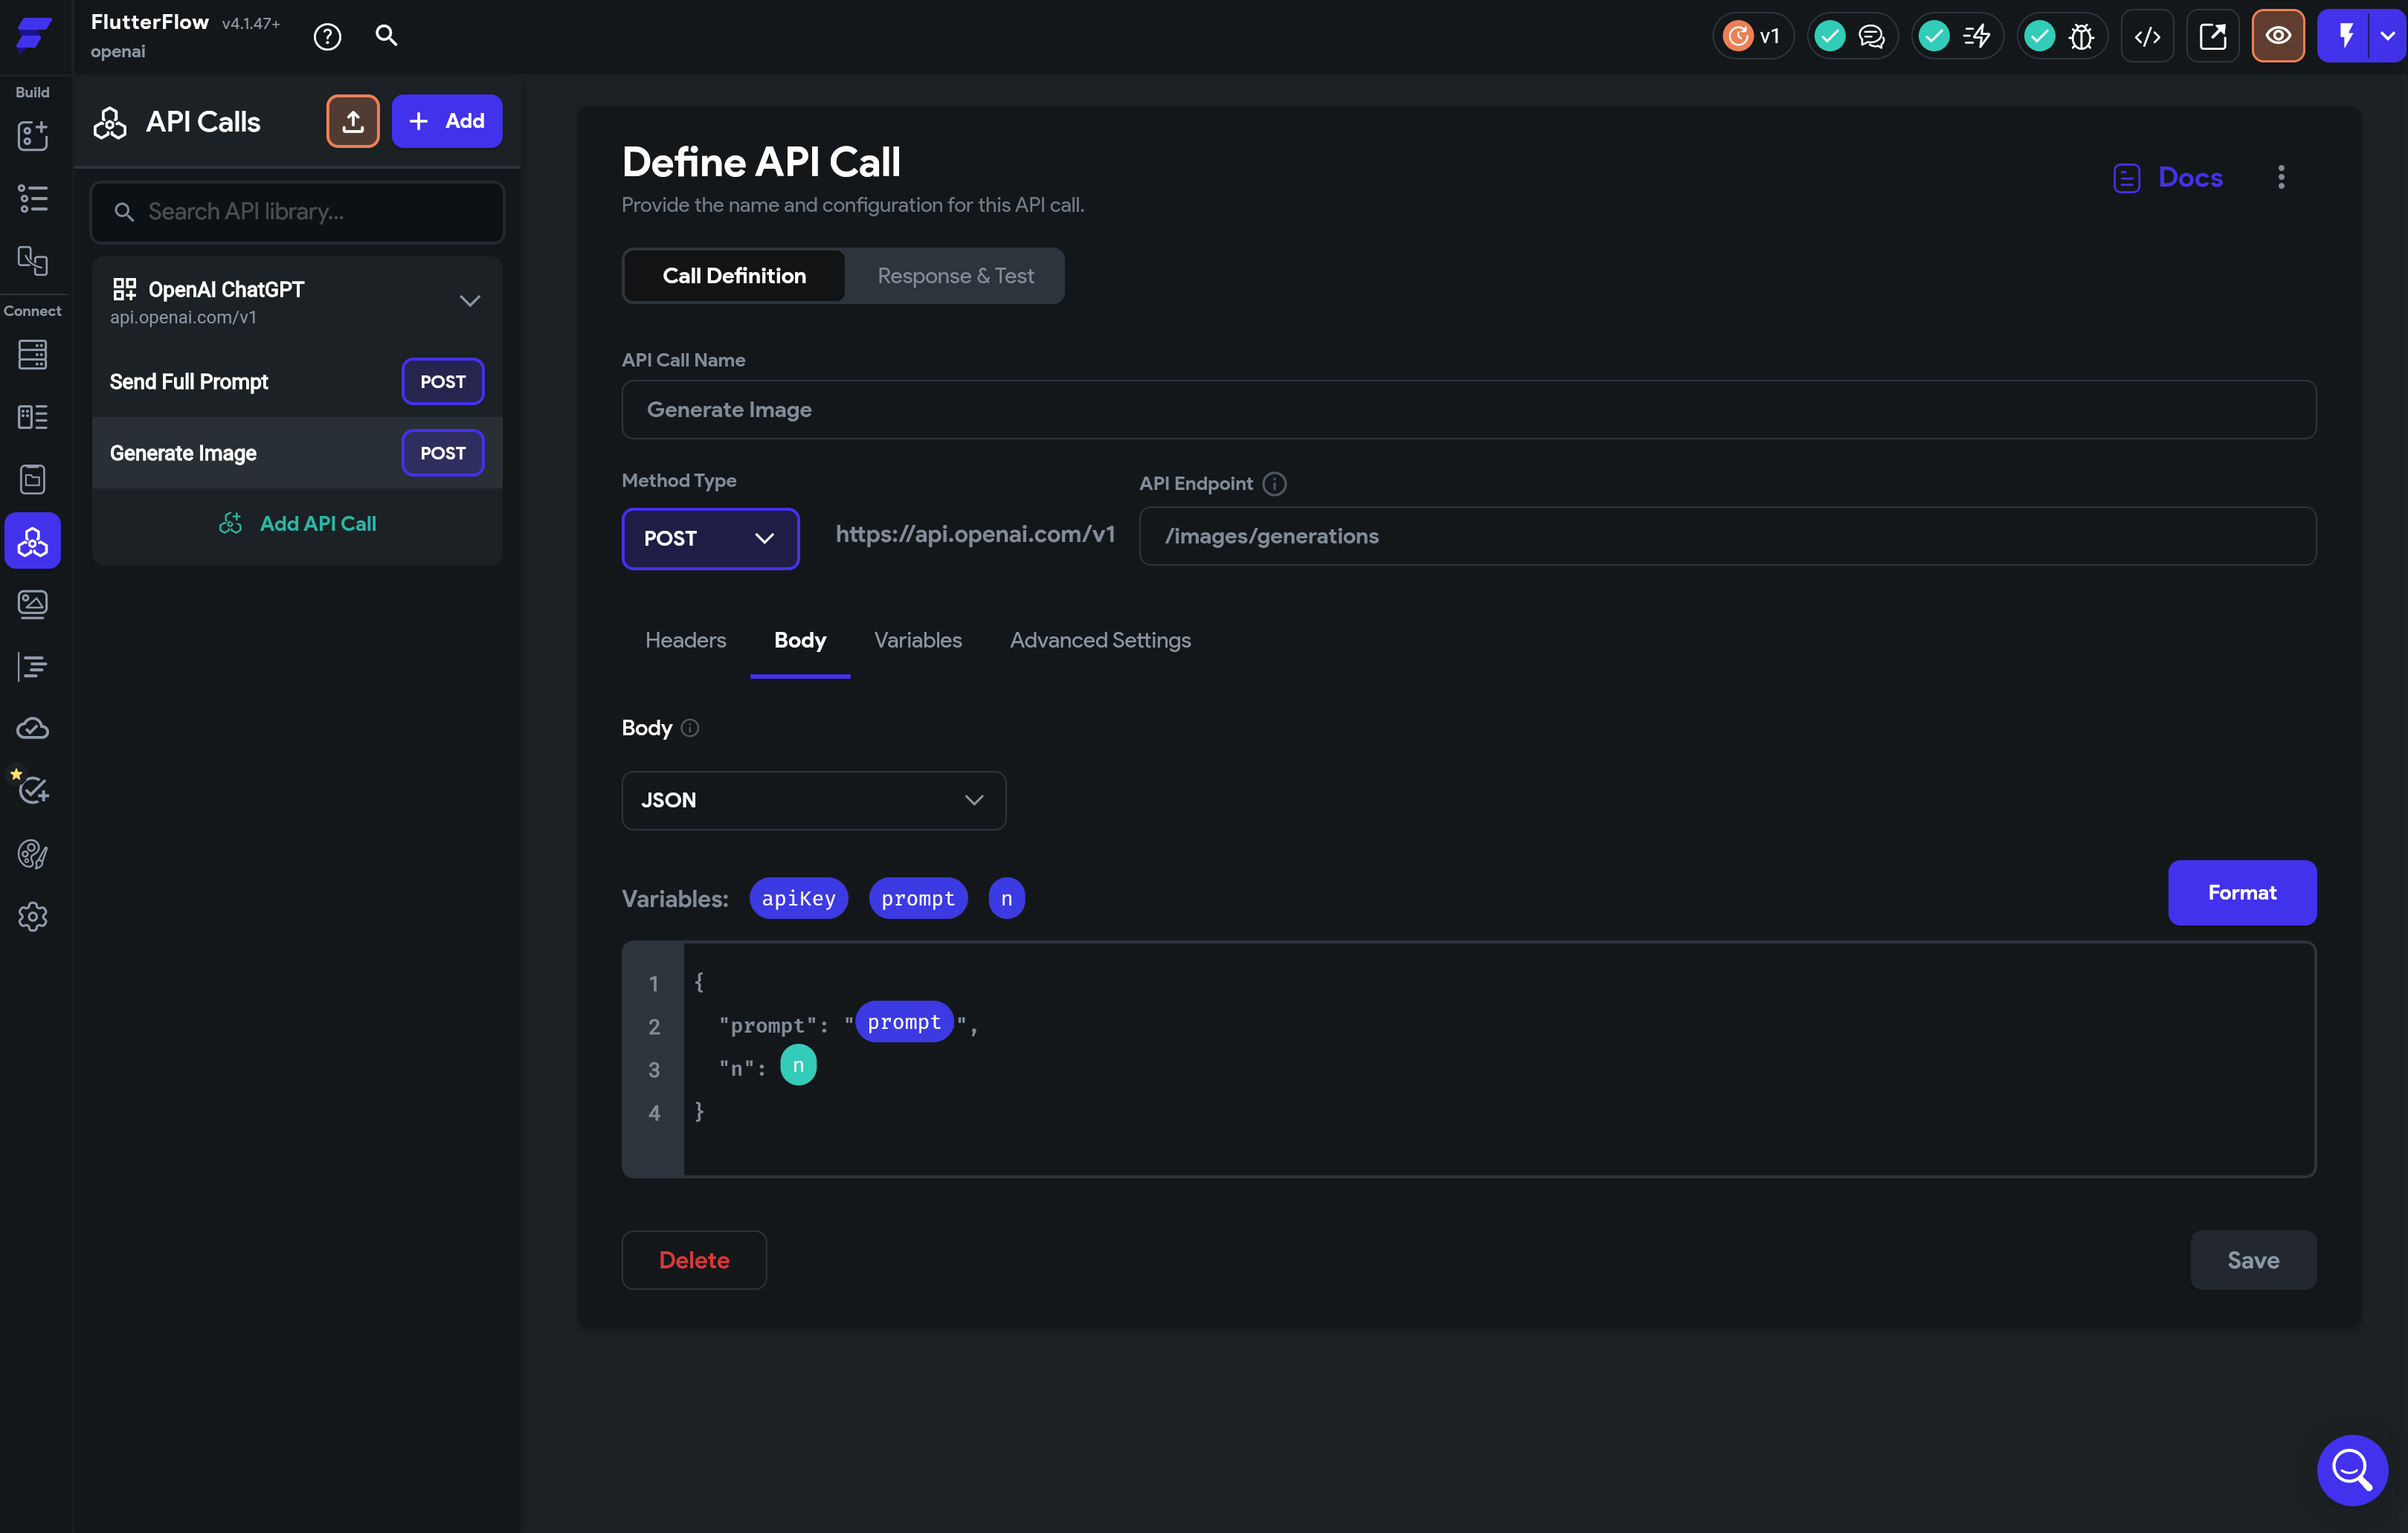Viewport: 2408px width, 1533px height.
Task: Click the Test Mode lightning bolt button
Action: pyautogui.click(x=2346, y=36)
